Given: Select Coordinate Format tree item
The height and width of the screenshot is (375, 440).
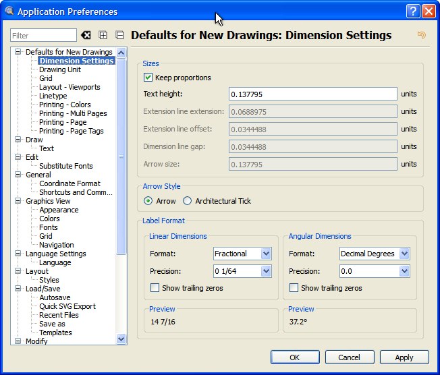Looking at the screenshot, I should [70, 183].
